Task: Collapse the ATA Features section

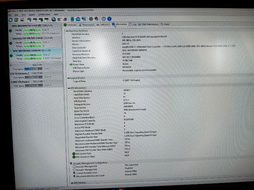Action: tap(72, 183)
